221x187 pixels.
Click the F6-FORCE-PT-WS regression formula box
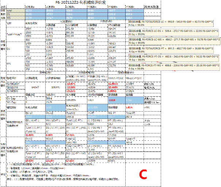[174, 67]
